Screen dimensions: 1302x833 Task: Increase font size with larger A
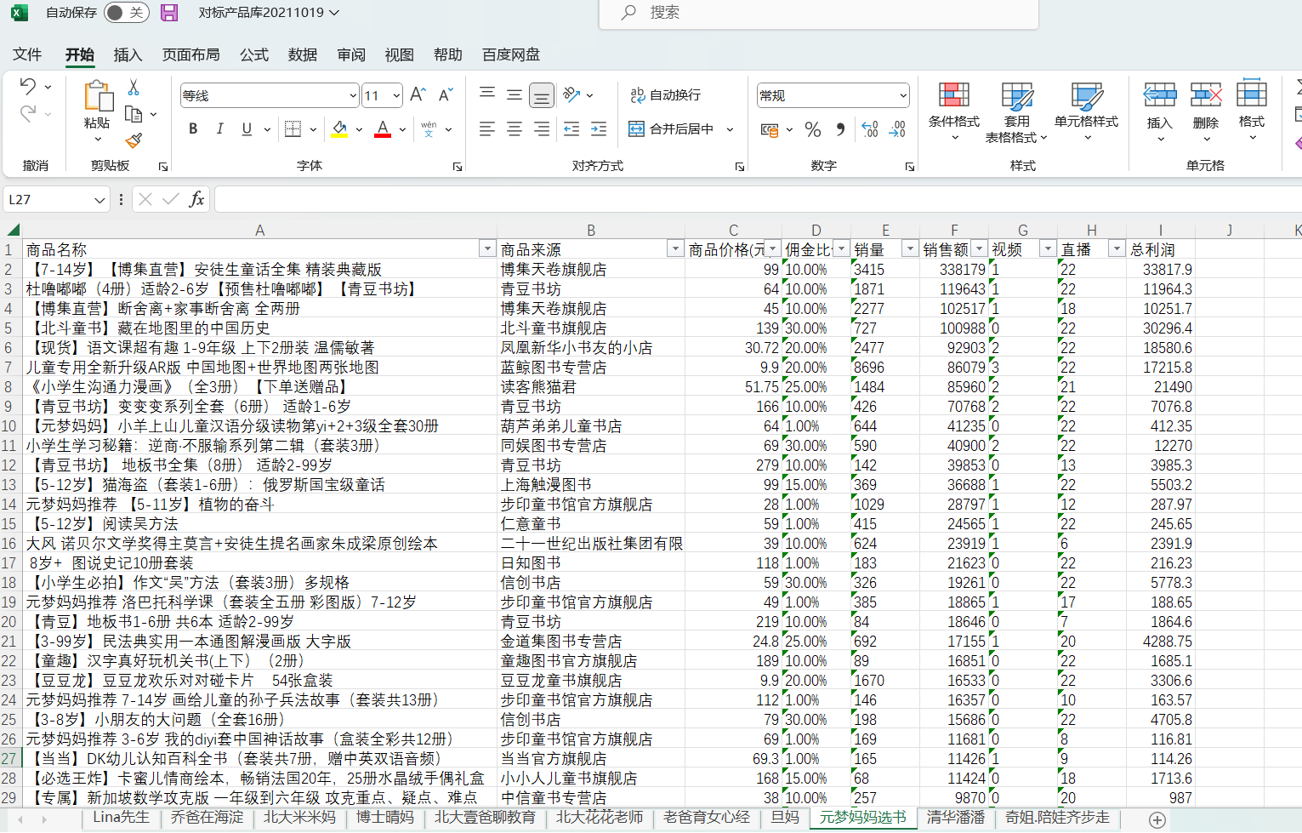pos(418,94)
